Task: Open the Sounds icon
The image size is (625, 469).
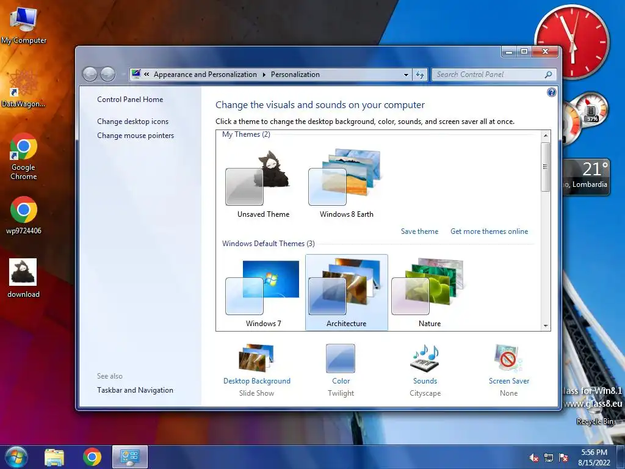Action: (x=425, y=358)
